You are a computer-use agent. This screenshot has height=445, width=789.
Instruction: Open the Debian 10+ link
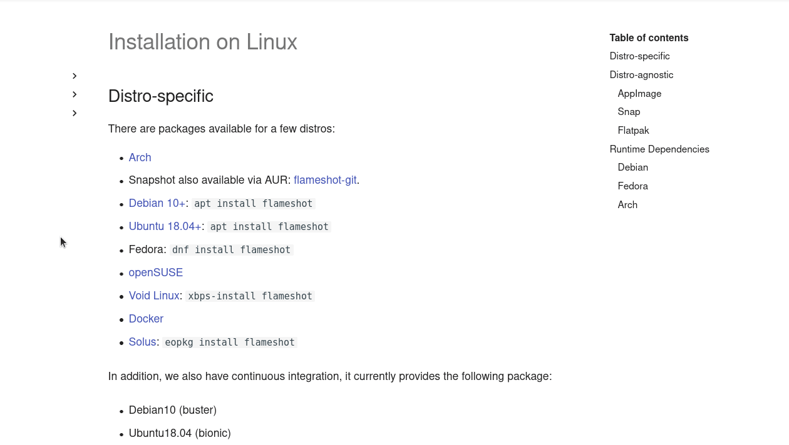tap(157, 203)
